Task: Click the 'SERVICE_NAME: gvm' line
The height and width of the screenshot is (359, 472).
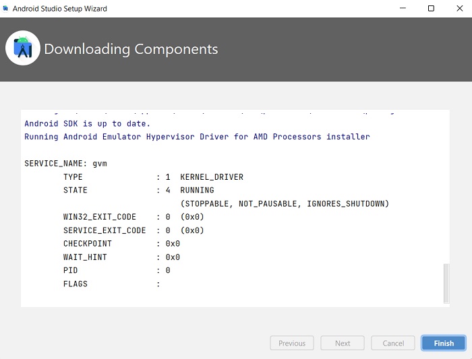Action: (x=65, y=164)
